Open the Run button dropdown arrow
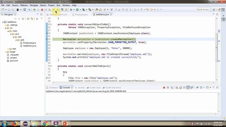 [80, 10]
